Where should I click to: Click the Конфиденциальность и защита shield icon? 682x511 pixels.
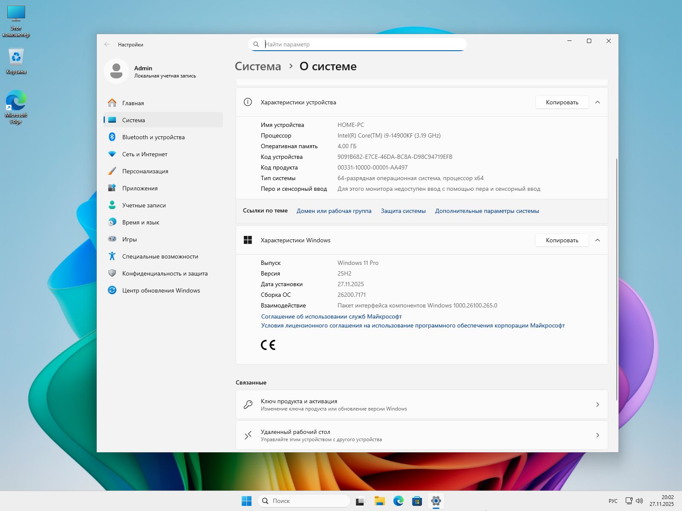pos(112,273)
